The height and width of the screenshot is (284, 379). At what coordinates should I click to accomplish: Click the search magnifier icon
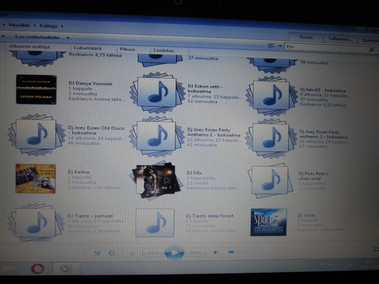pyautogui.click(x=372, y=50)
